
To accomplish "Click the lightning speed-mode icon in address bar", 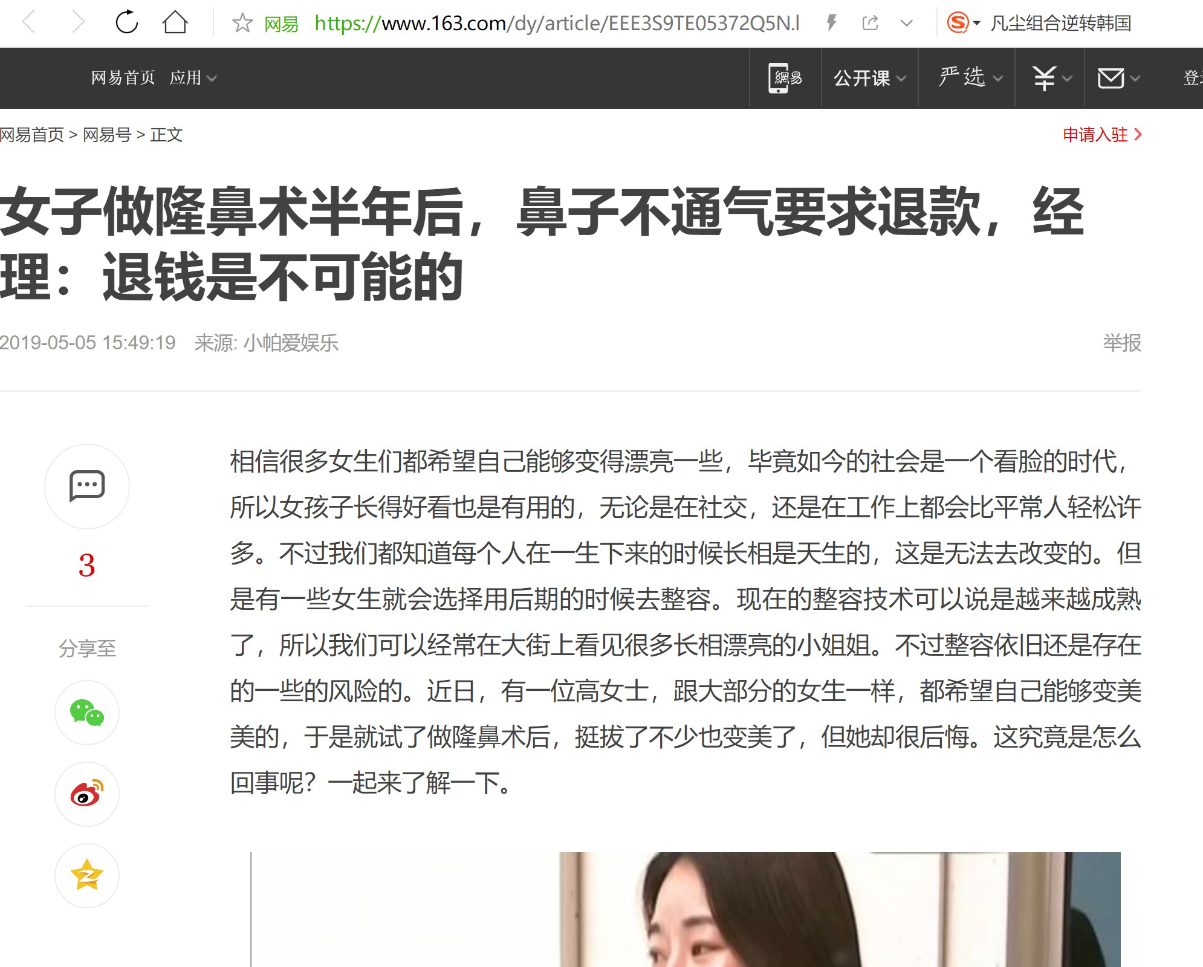I will (832, 24).
